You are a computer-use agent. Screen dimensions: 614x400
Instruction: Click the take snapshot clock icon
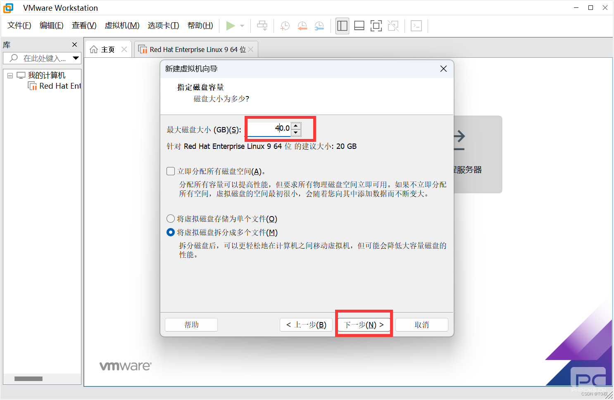point(285,26)
